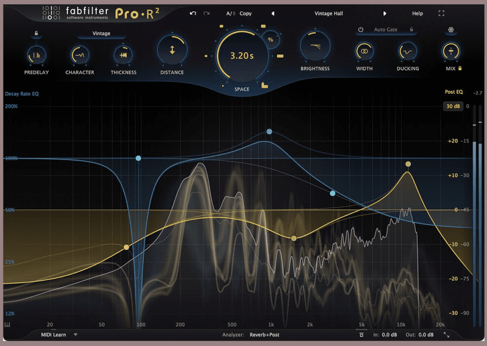Click the resize window arrows icon

pyautogui.click(x=446, y=335)
